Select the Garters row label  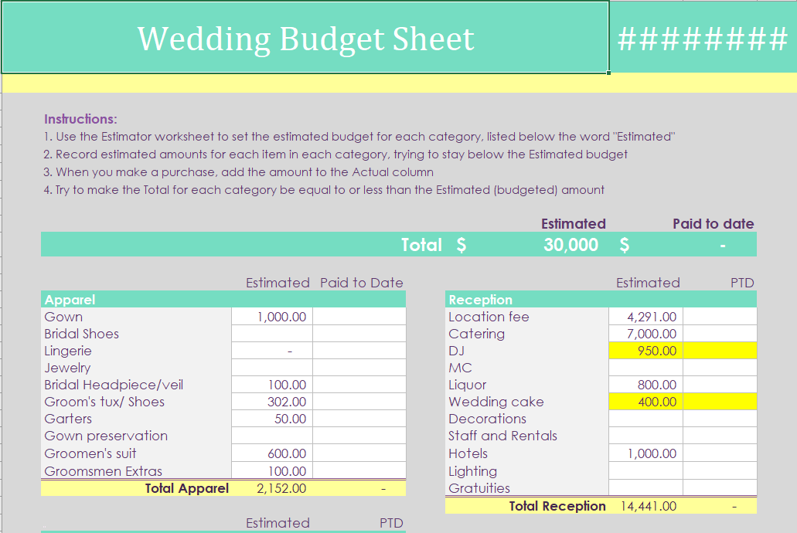[68, 419]
